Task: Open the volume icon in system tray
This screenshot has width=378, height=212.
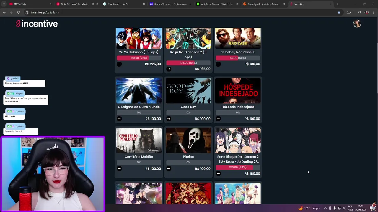Action: [x=344, y=208]
